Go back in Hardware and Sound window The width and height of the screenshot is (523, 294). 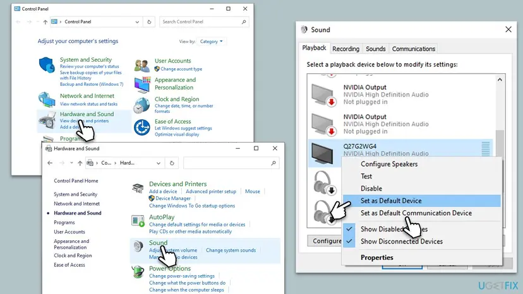[50, 163]
